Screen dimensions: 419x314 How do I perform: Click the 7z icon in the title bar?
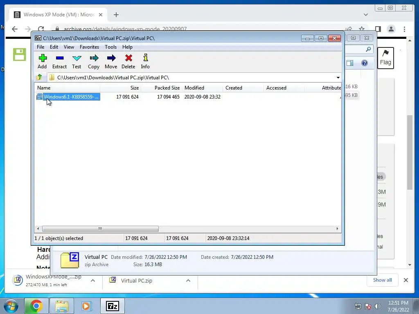[38, 38]
